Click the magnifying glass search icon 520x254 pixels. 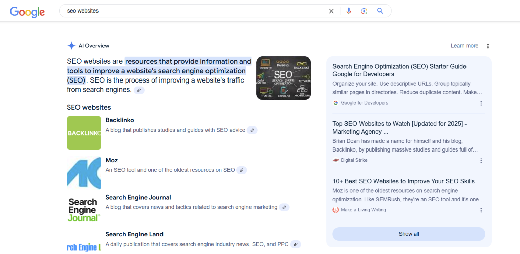[380, 11]
